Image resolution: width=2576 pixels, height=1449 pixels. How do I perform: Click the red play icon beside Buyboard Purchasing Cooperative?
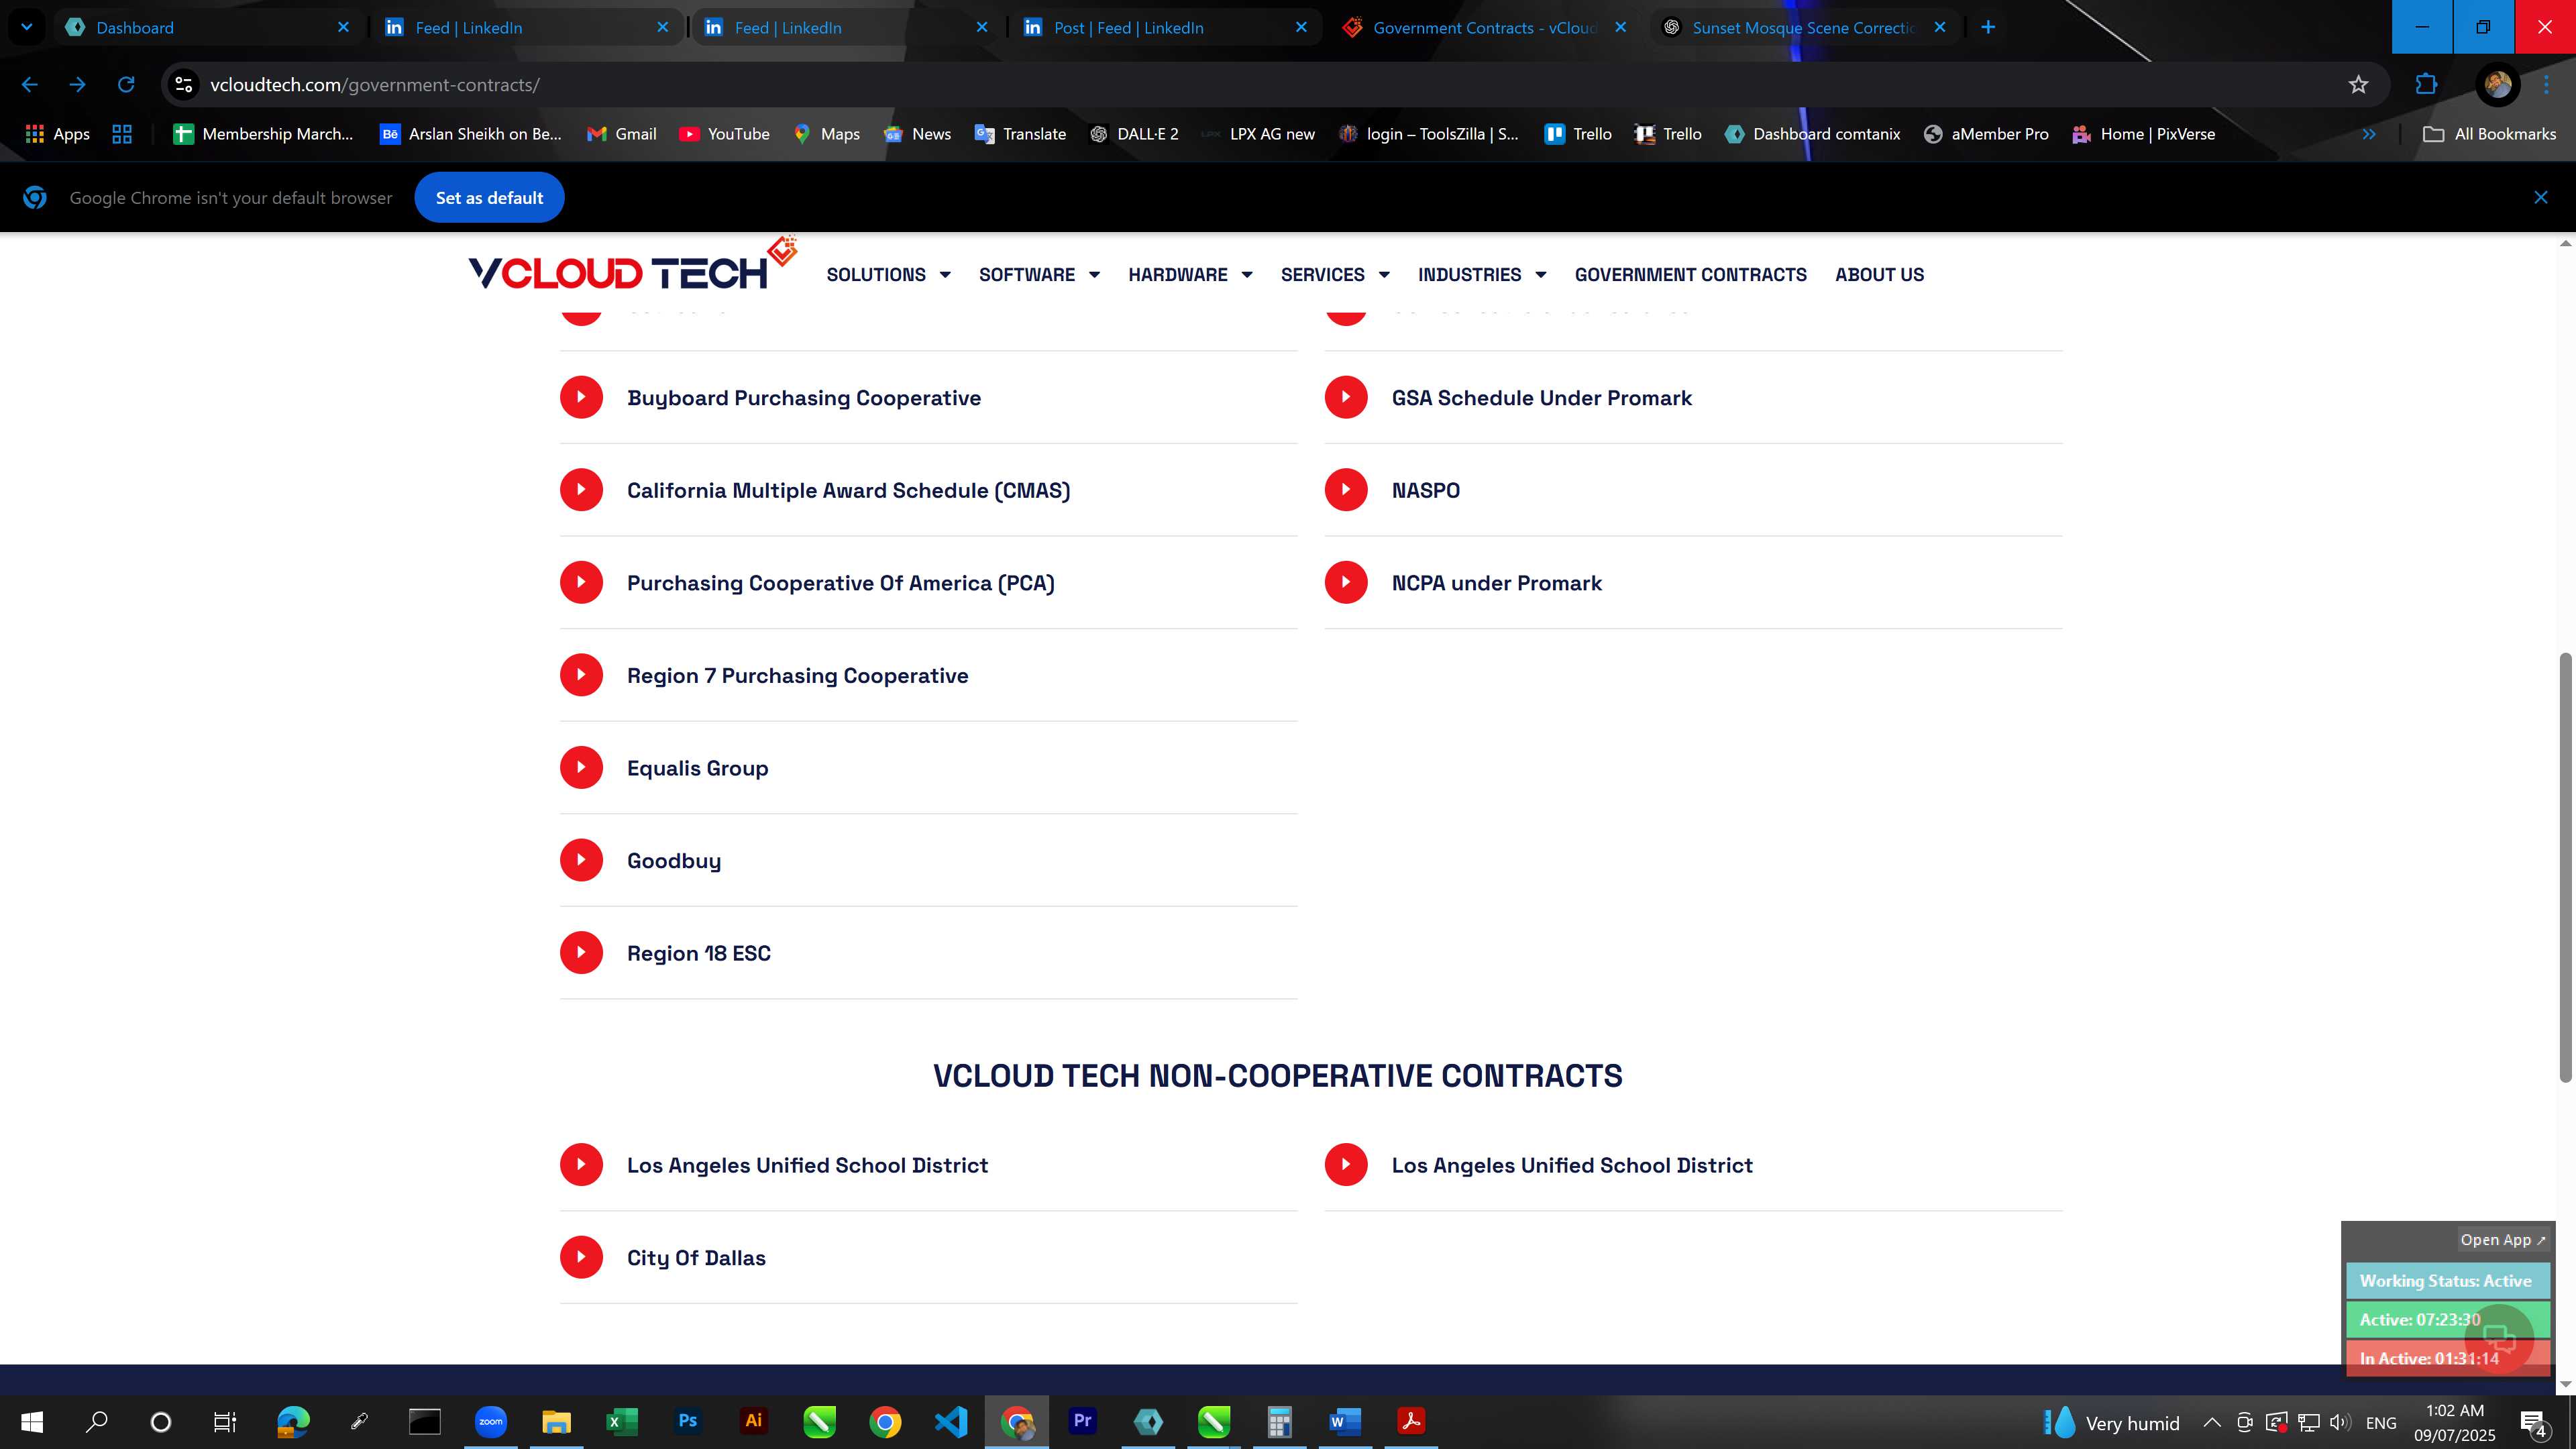tap(581, 397)
